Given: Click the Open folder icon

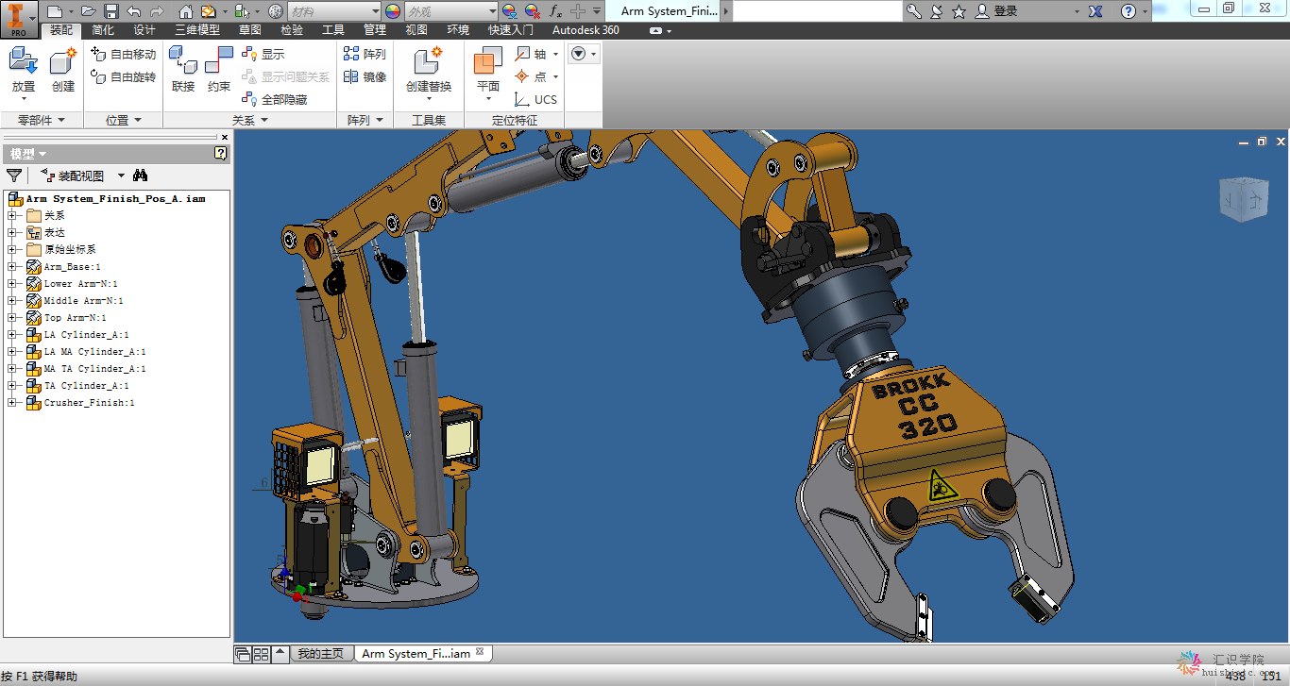Looking at the screenshot, I should coord(88,11).
